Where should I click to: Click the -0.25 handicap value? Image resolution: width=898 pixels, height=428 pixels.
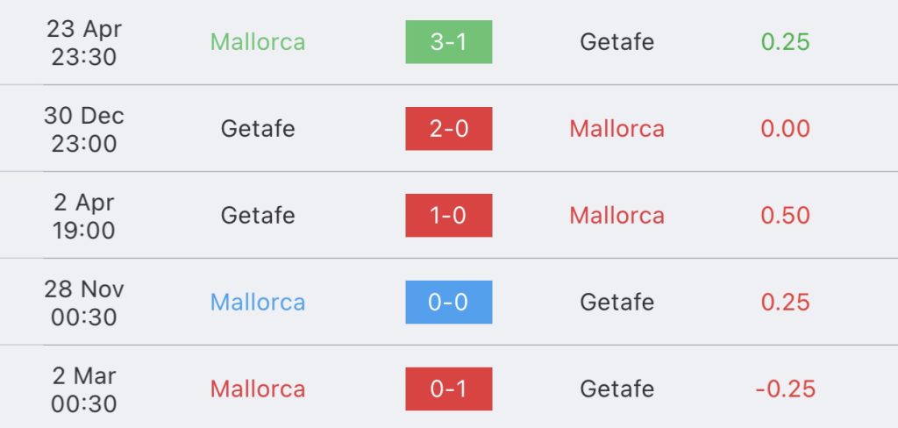[x=785, y=389]
